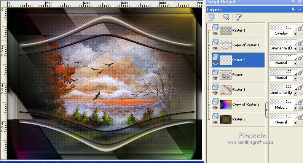This screenshot has height=163, width=303.
Task: Open Normal blend mode arrow for Raster 5
Action: pos(295,63)
